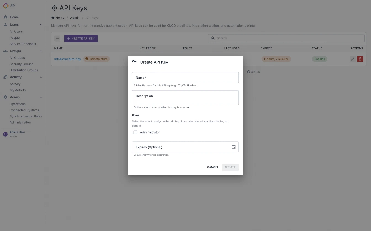
Task: Delete the Infrastructure Key via the trash icon
Action: (360, 59)
